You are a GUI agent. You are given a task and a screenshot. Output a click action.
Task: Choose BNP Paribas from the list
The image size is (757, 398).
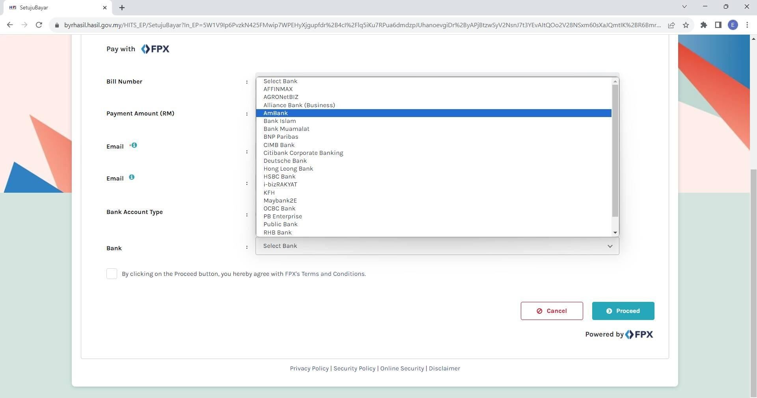coord(434,137)
